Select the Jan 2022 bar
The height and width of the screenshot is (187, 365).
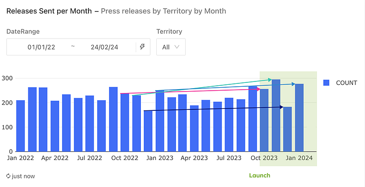tap(21, 126)
